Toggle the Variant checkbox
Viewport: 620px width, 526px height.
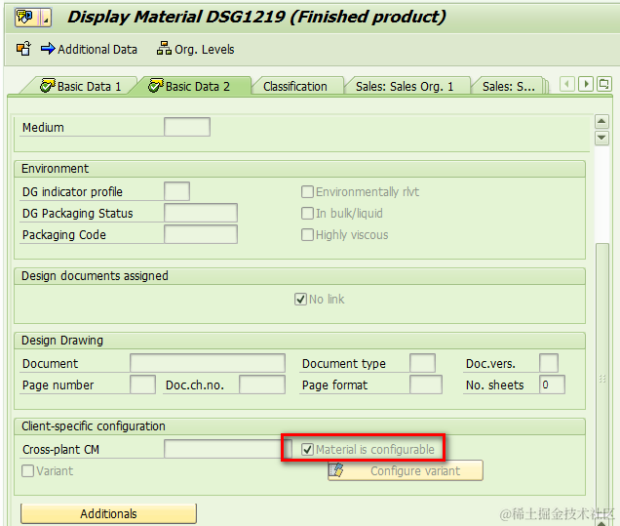[x=27, y=470]
